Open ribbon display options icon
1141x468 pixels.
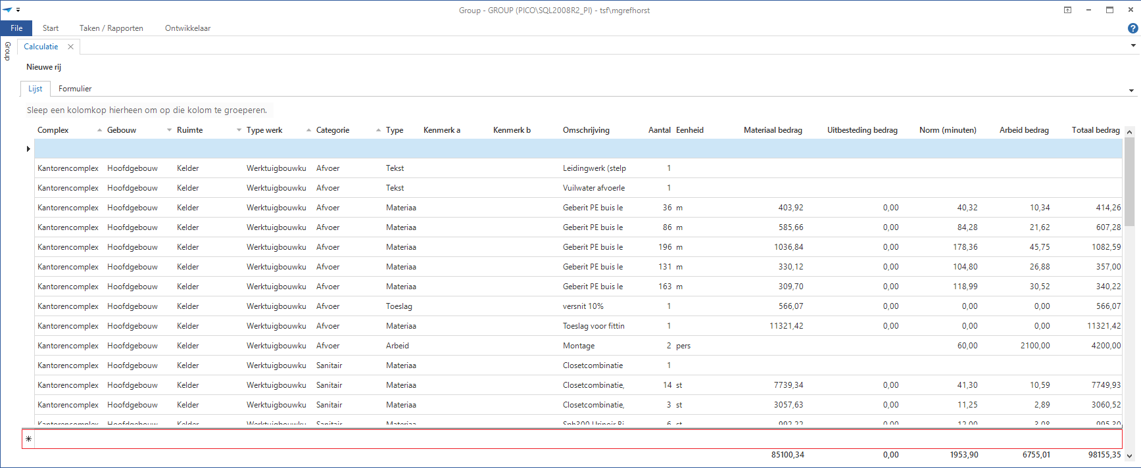[x=1067, y=10]
